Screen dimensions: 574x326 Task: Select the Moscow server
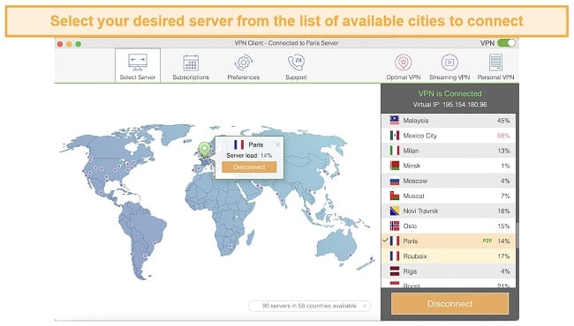pyautogui.click(x=449, y=181)
